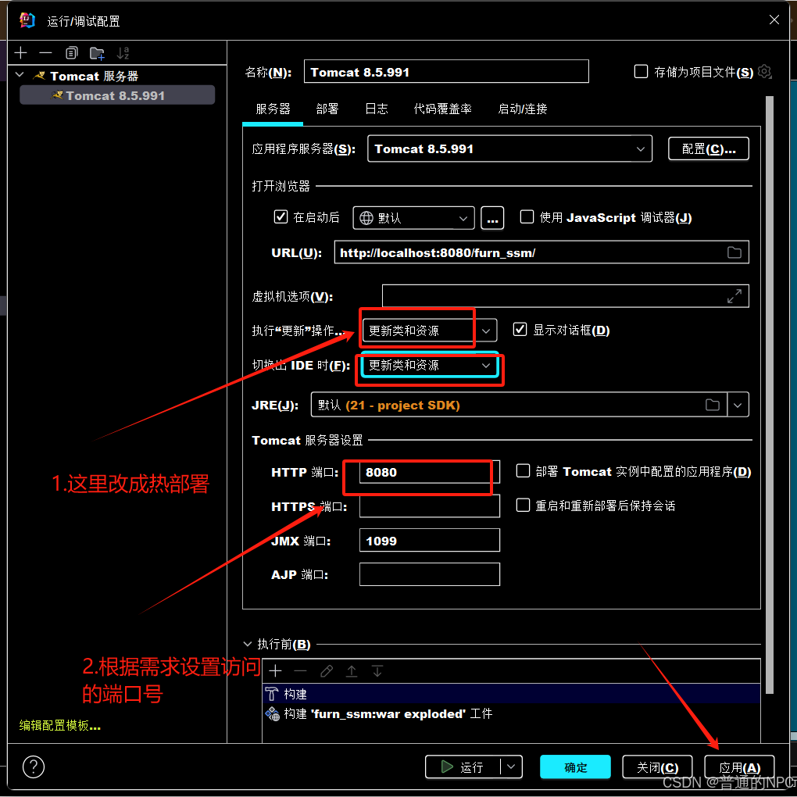797x797 pixels.
Task: Switch to the 启动/连接 tab
Action: point(522,109)
